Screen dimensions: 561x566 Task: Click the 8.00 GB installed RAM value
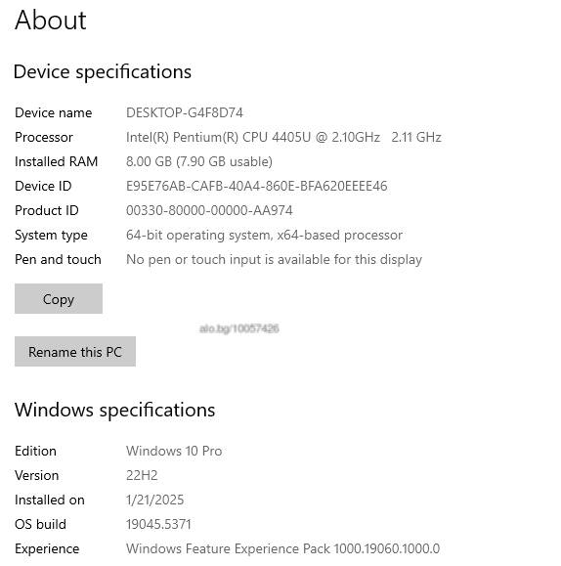click(x=199, y=161)
